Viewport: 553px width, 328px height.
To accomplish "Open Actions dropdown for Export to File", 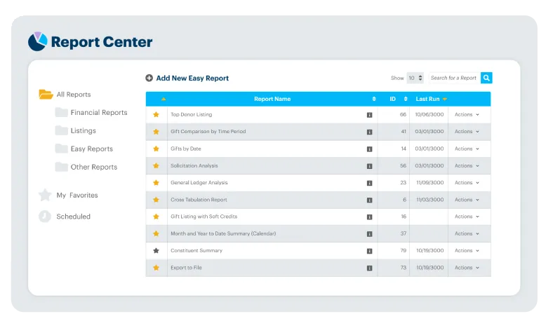I will click(467, 268).
